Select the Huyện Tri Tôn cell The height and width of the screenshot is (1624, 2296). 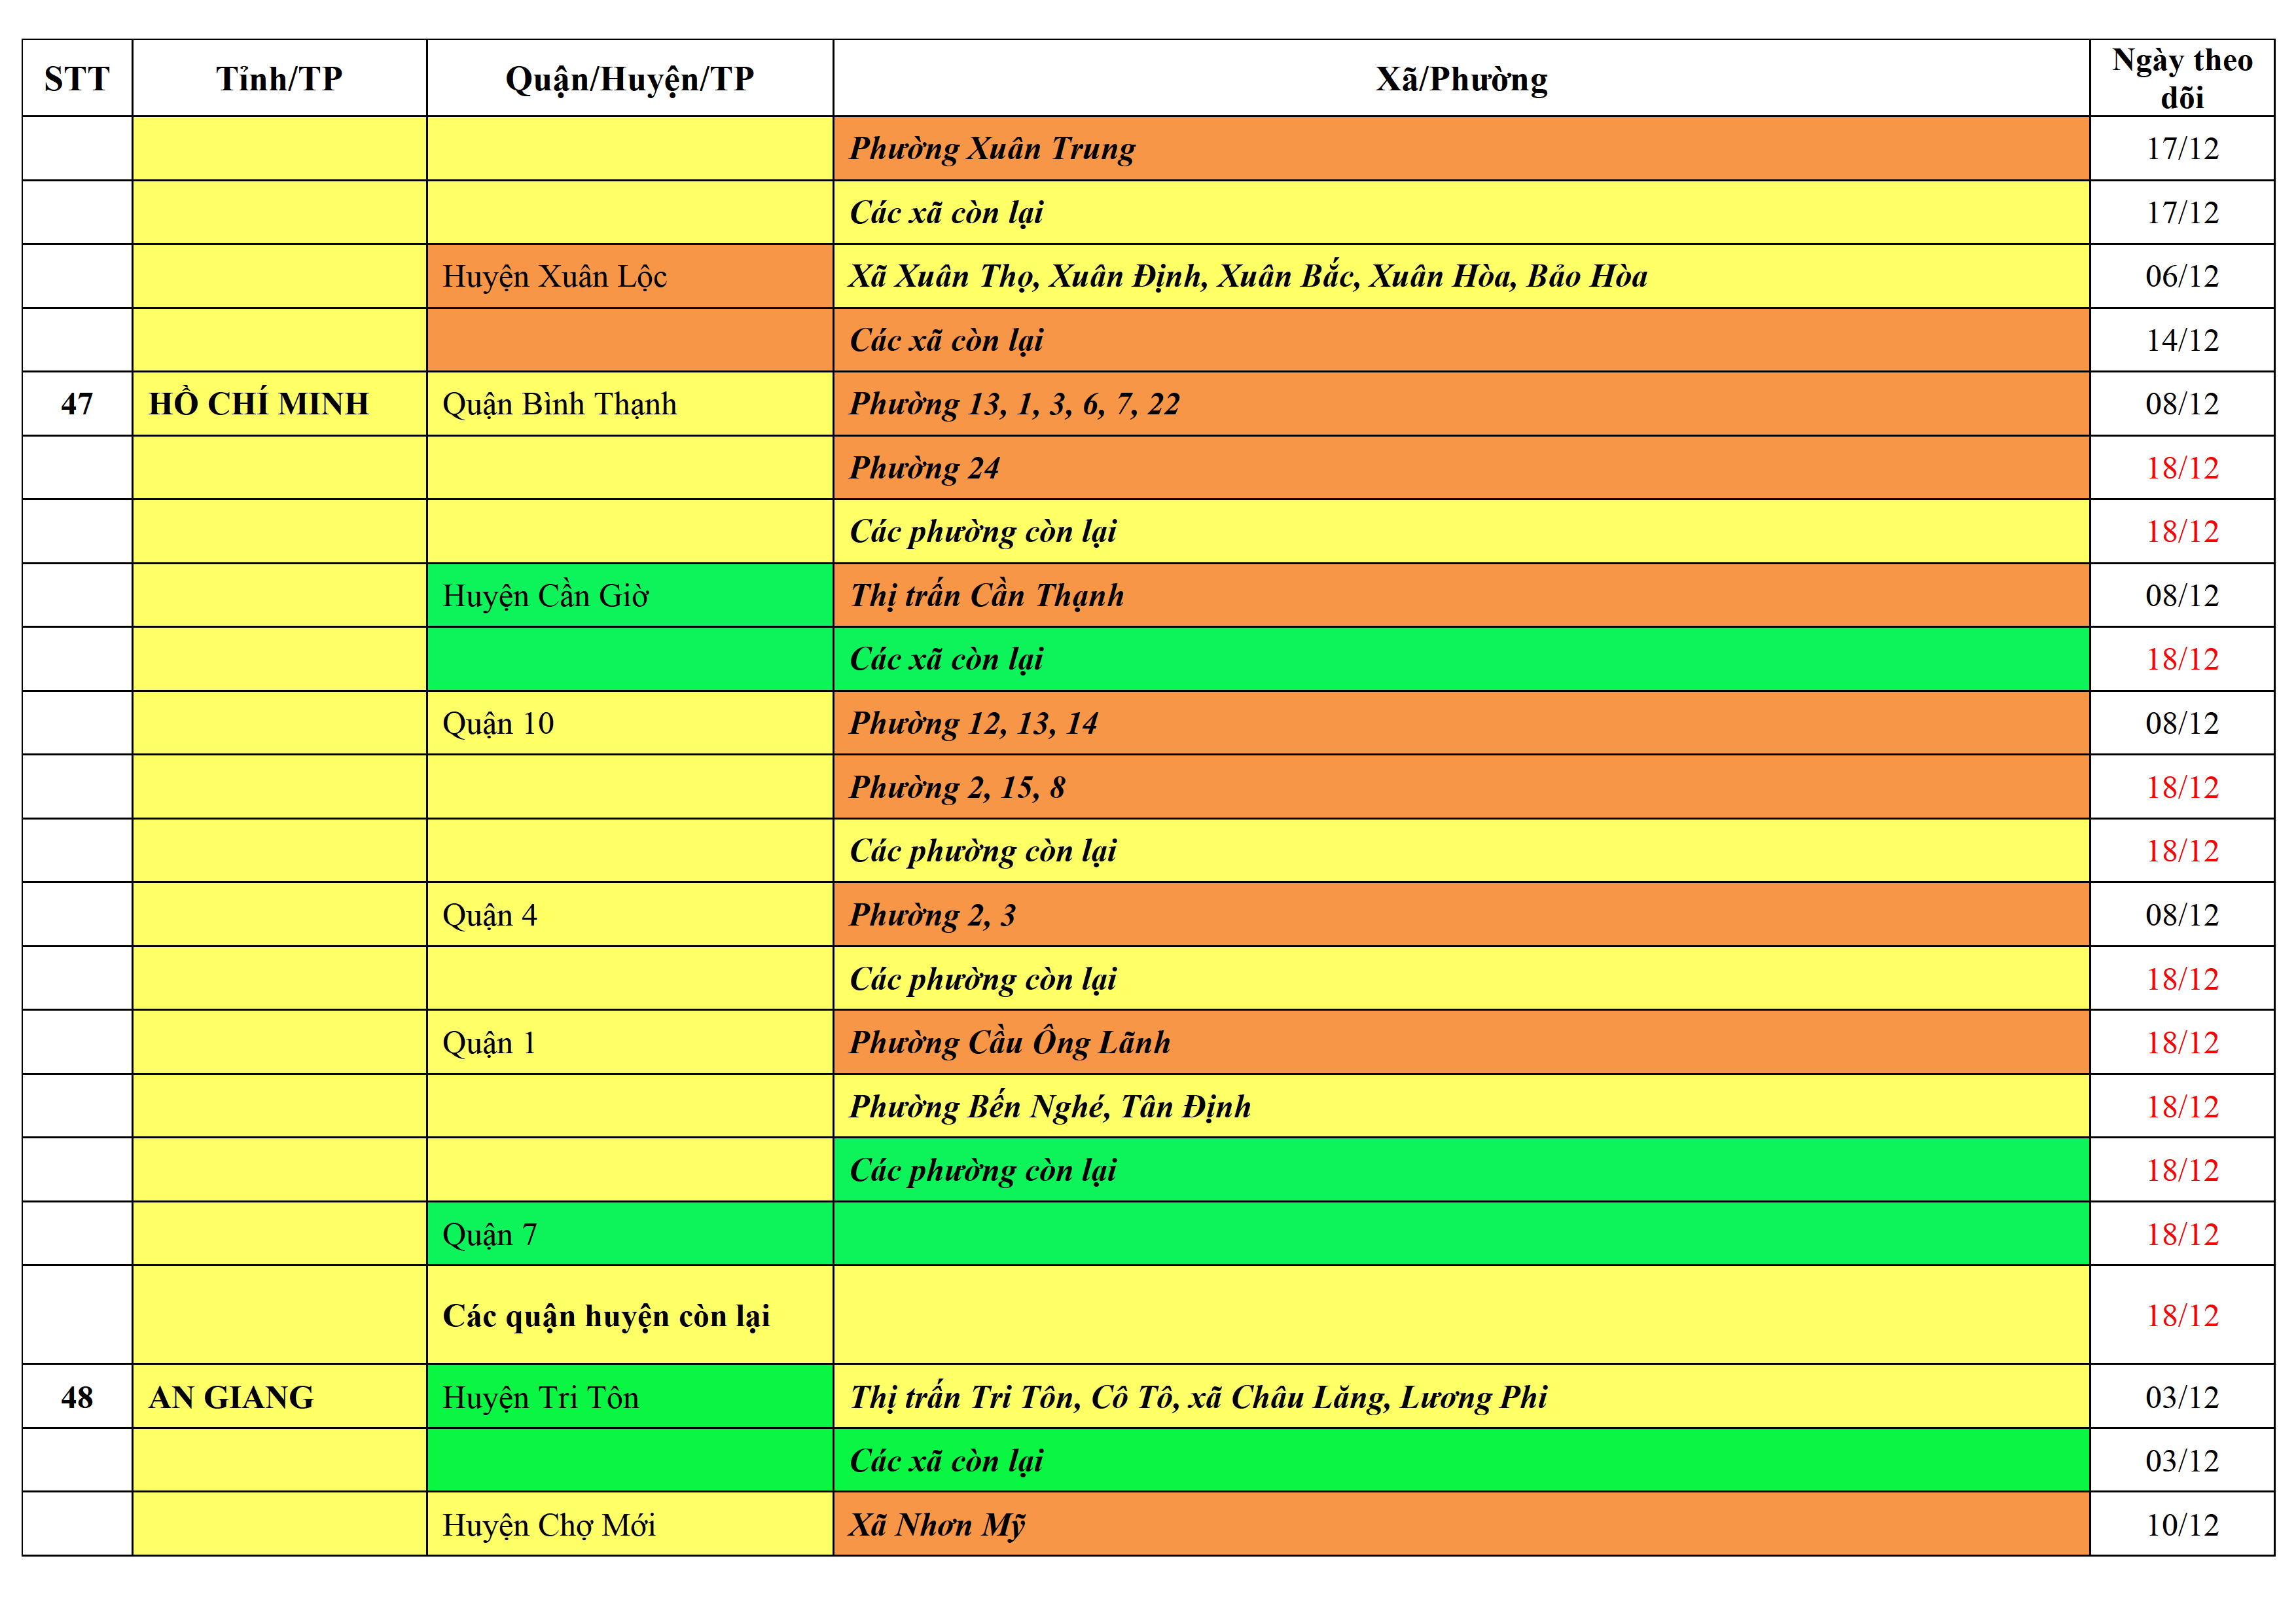tap(540, 1397)
